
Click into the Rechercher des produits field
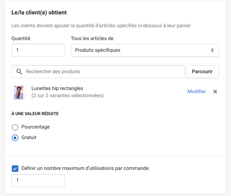pos(103,72)
